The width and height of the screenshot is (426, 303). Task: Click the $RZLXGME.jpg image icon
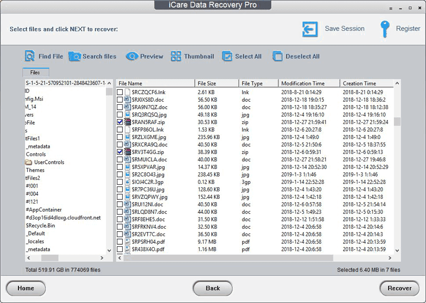tap(127, 137)
